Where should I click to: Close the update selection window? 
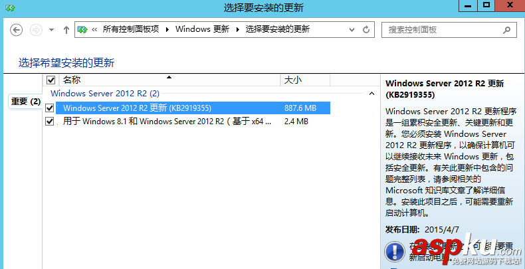tap(510, 6)
